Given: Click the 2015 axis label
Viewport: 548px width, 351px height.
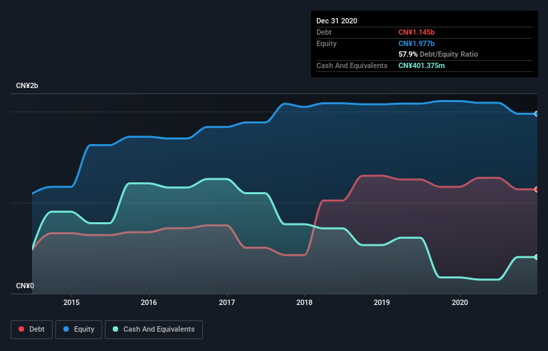Looking at the screenshot, I should coord(71,302).
